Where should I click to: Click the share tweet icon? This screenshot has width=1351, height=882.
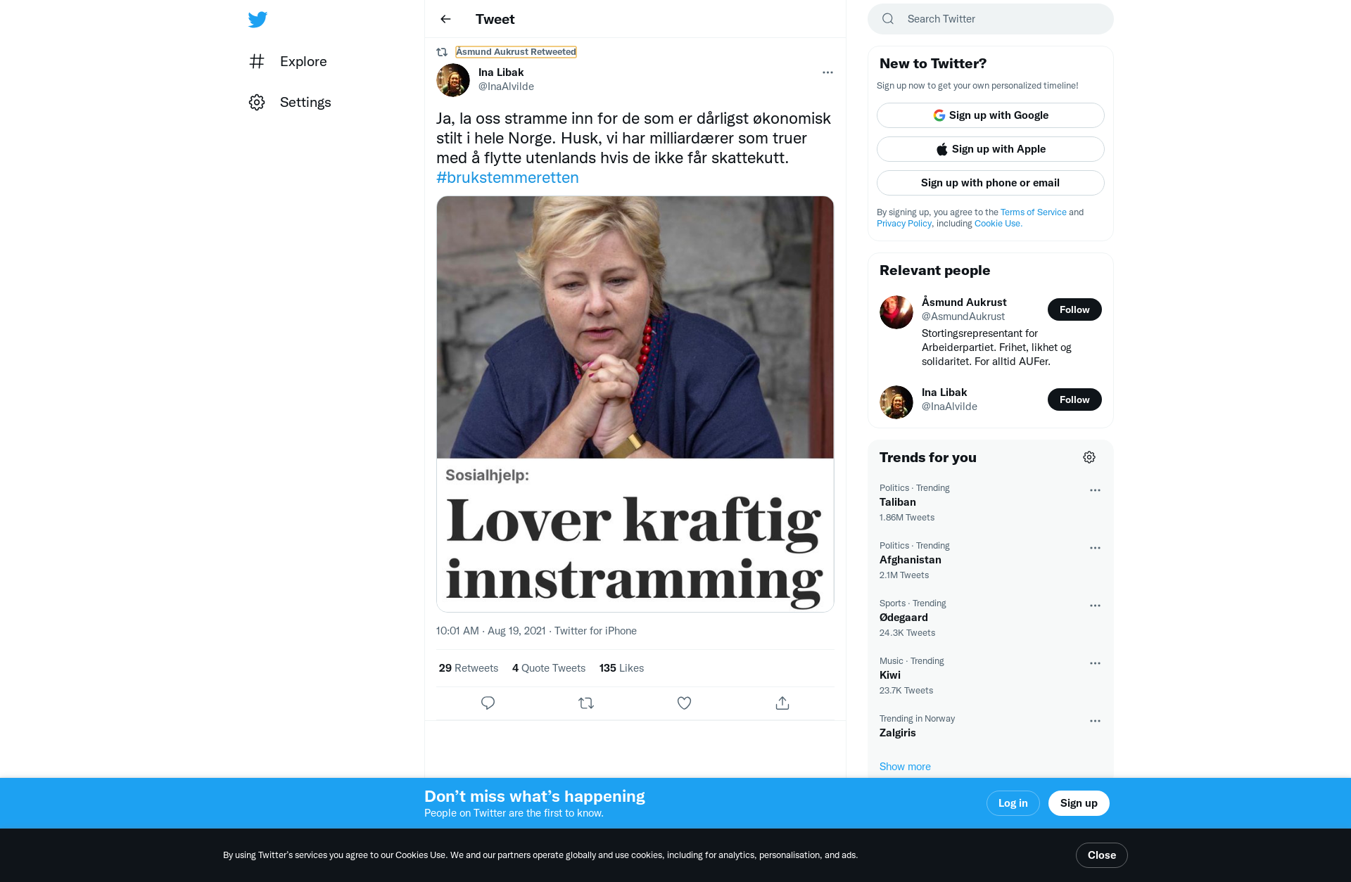(782, 703)
